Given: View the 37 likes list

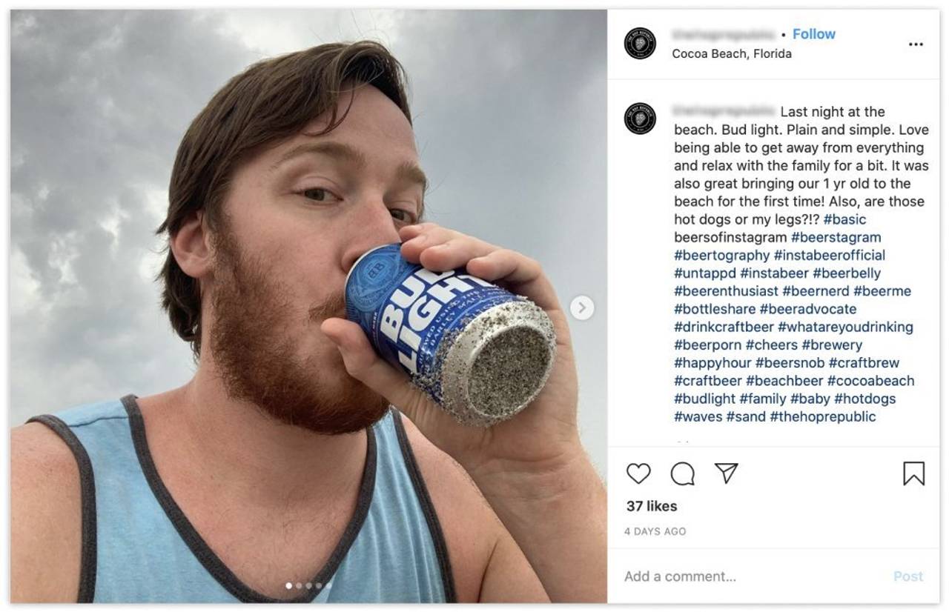Looking at the screenshot, I should (x=652, y=506).
